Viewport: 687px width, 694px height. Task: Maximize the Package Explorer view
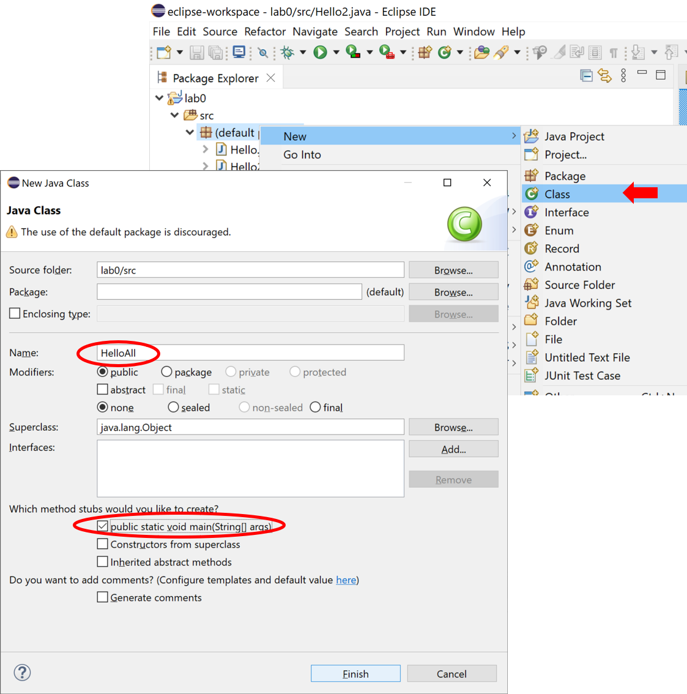[661, 75]
